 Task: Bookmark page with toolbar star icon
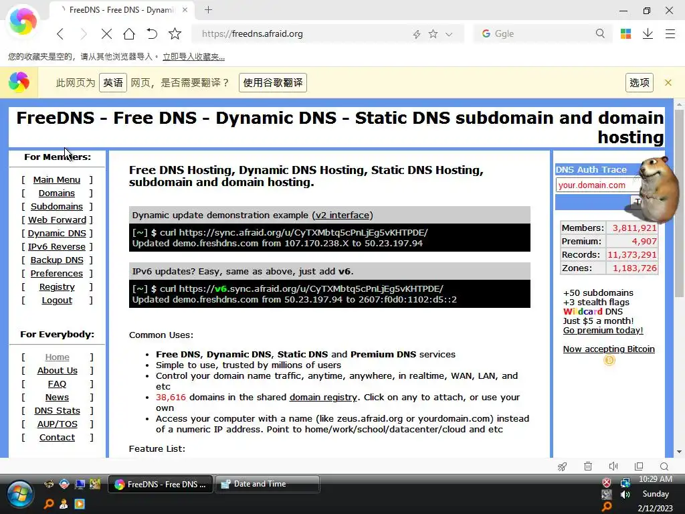click(x=175, y=33)
